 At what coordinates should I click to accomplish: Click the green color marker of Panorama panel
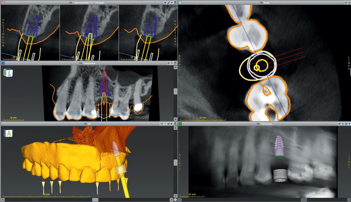(180, 124)
